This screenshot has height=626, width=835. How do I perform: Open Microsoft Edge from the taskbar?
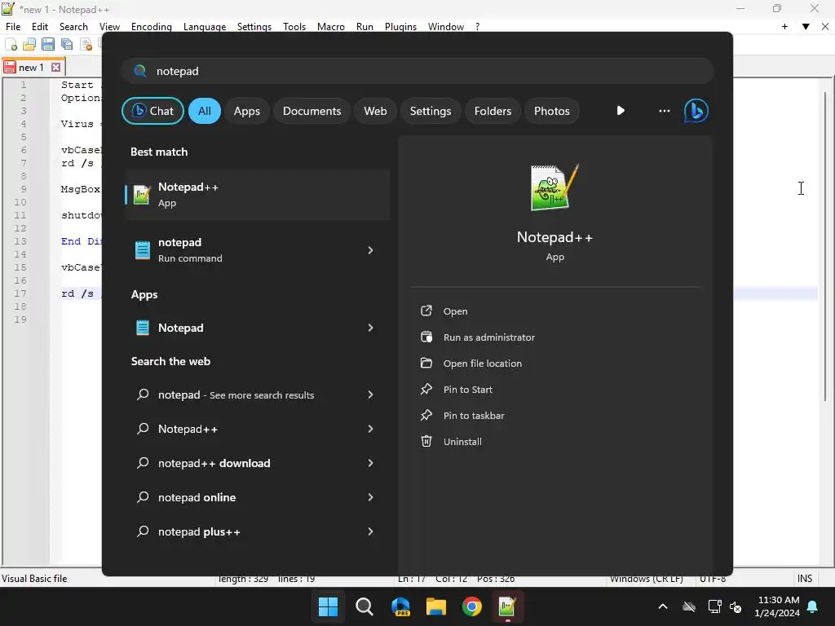click(x=400, y=606)
